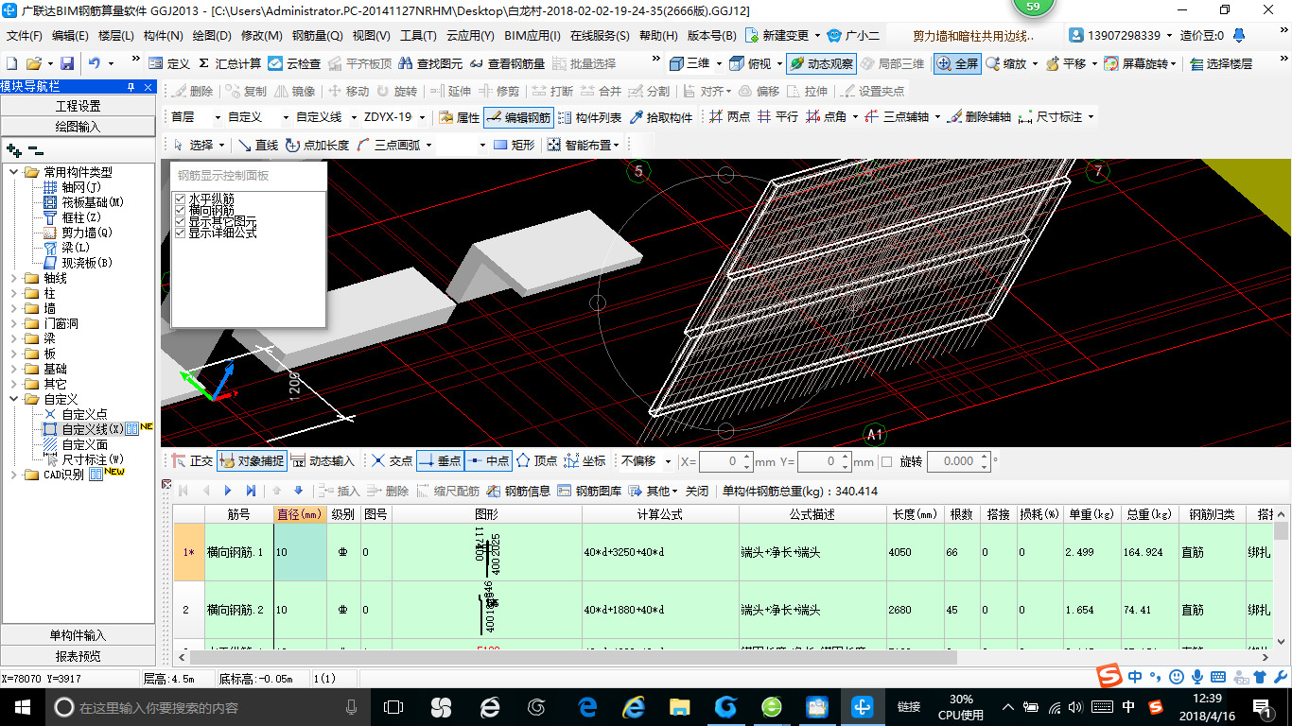Select the 旋转 rotate tool
The image size is (1292, 726).
(396, 91)
